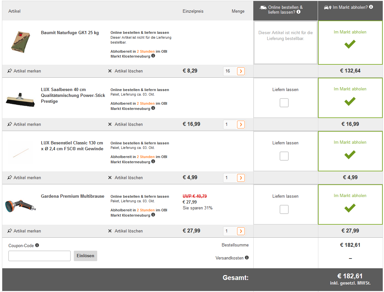Click the X delete icon for Baumit Naturfuge
384x292 pixels.
click(x=110, y=71)
